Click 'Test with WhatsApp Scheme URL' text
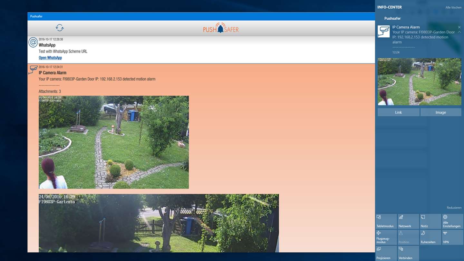Screen dimensions: 464x261 tap(63, 51)
